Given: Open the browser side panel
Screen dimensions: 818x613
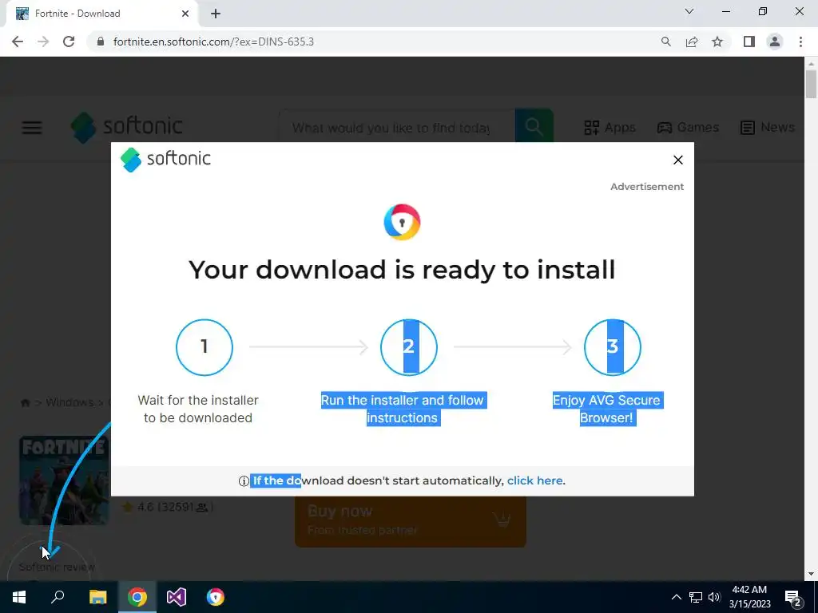Looking at the screenshot, I should [x=749, y=42].
